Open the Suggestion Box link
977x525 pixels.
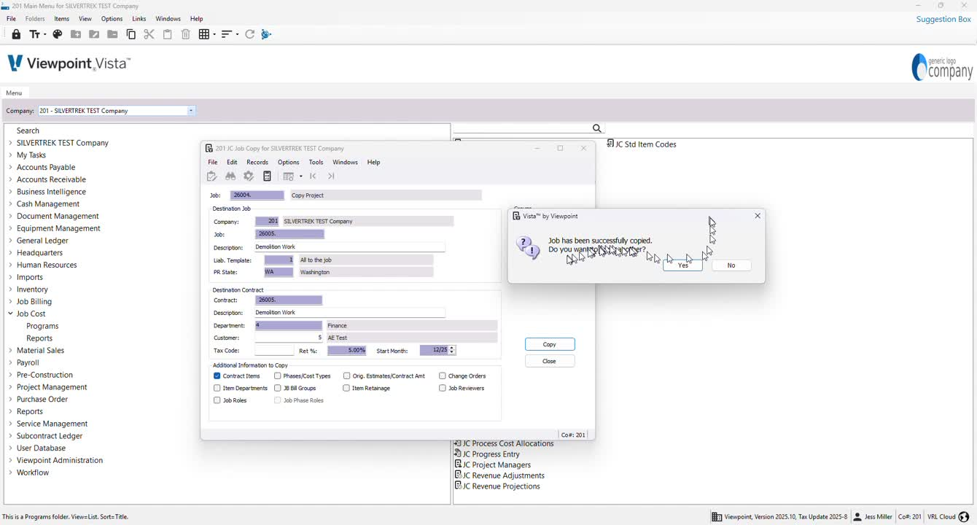click(943, 19)
